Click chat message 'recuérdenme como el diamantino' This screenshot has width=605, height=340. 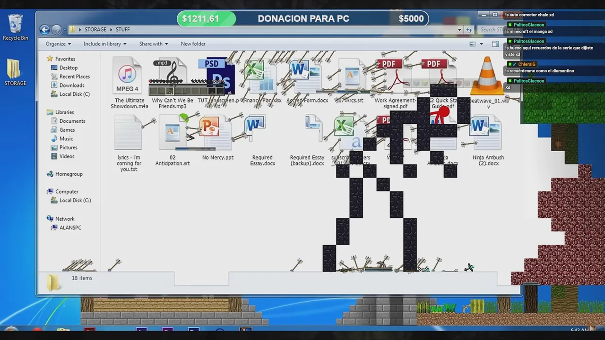click(539, 71)
